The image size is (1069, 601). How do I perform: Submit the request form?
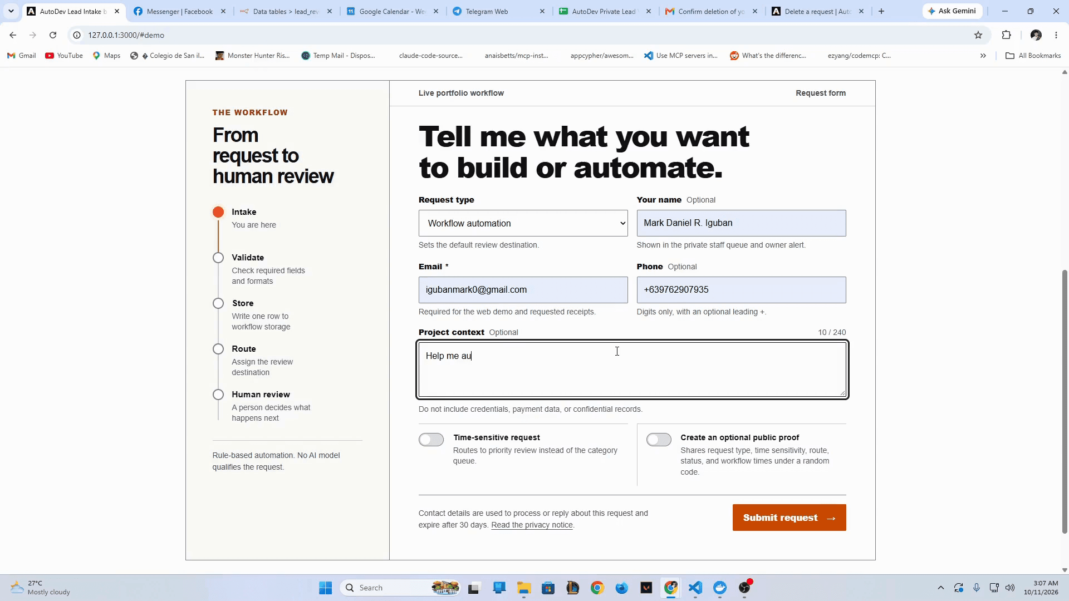click(x=789, y=518)
